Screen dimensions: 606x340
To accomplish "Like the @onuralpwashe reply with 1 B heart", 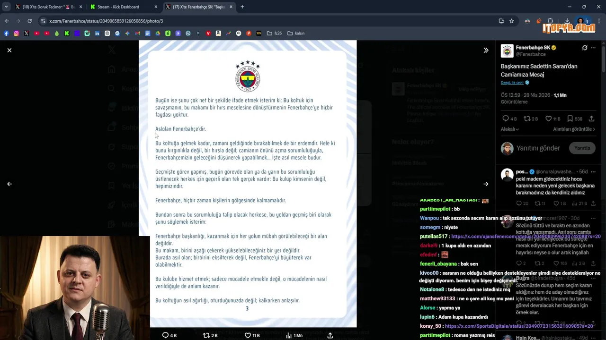I will click(x=556, y=204).
